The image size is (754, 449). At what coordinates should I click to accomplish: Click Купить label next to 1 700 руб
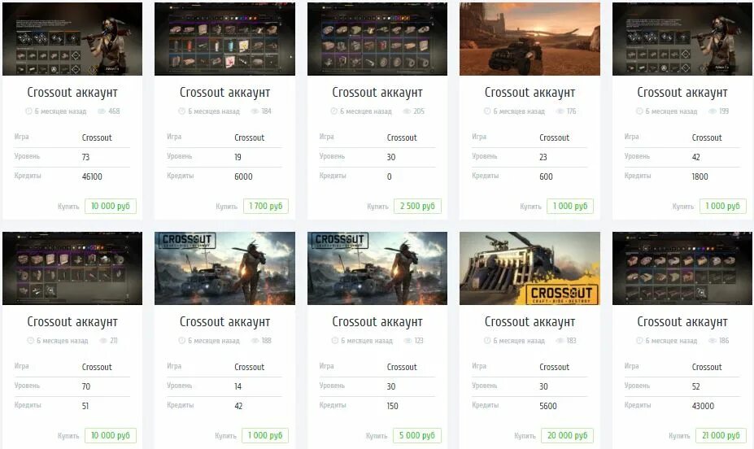(x=226, y=207)
